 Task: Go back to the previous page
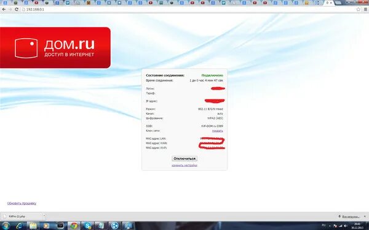4,9
